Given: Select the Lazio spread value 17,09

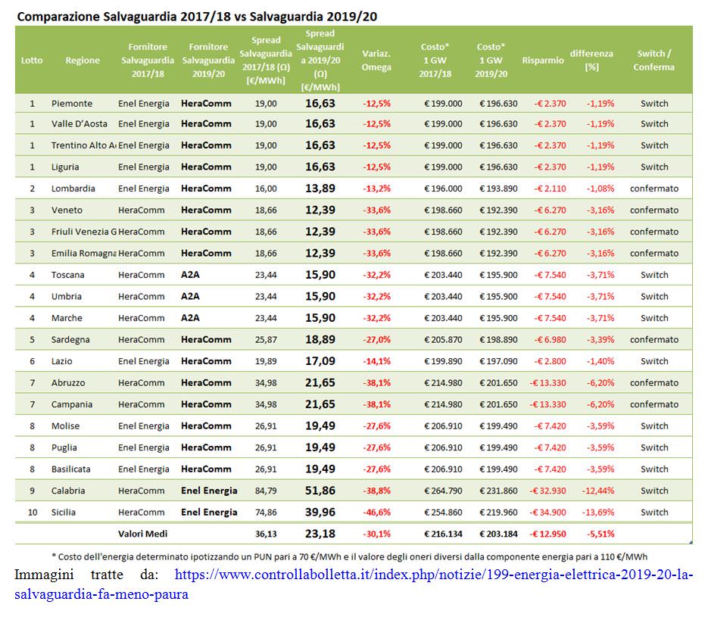Looking at the screenshot, I should pyautogui.click(x=320, y=361).
